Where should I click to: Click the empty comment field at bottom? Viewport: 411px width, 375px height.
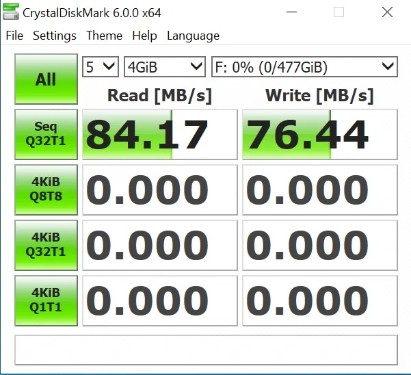(206, 350)
